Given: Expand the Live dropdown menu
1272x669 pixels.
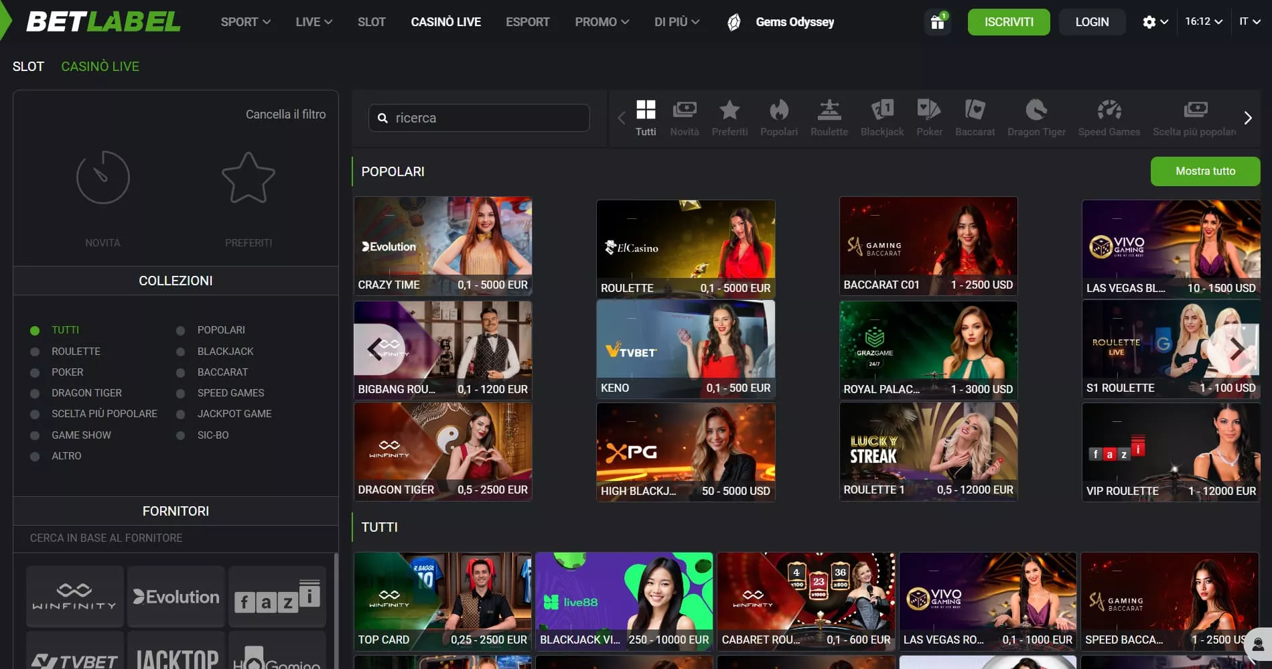Looking at the screenshot, I should pyautogui.click(x=314, y=22).
